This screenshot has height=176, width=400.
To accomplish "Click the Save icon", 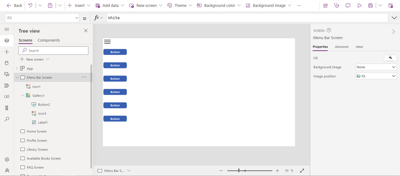I will point(371,5).
